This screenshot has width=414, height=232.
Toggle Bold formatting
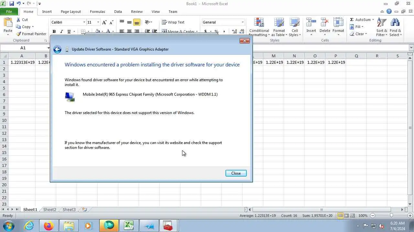tap(54, 32)
